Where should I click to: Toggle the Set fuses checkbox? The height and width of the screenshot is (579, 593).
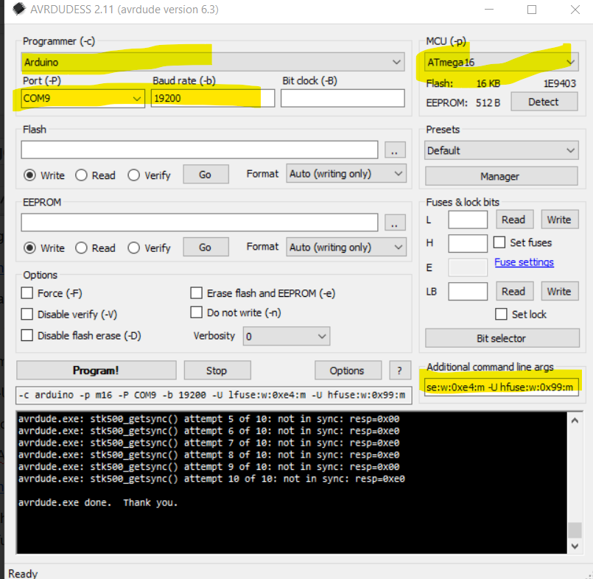[499, 242]
